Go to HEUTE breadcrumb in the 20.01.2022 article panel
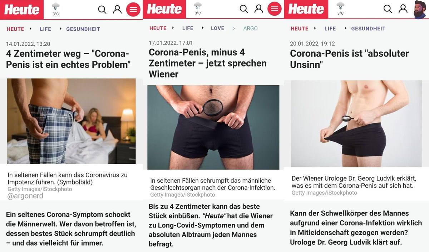Viewport: 429px width, 252px height. click(x=300, y=29)
